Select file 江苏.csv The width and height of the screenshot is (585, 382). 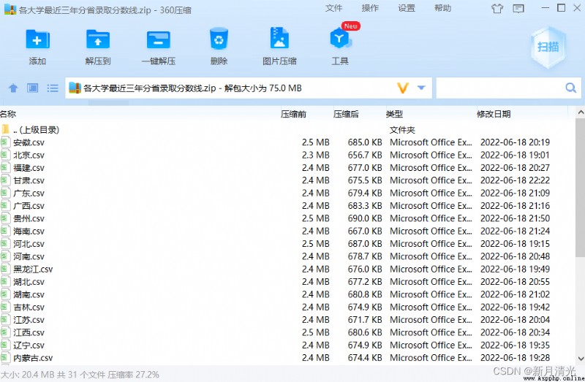287,320
